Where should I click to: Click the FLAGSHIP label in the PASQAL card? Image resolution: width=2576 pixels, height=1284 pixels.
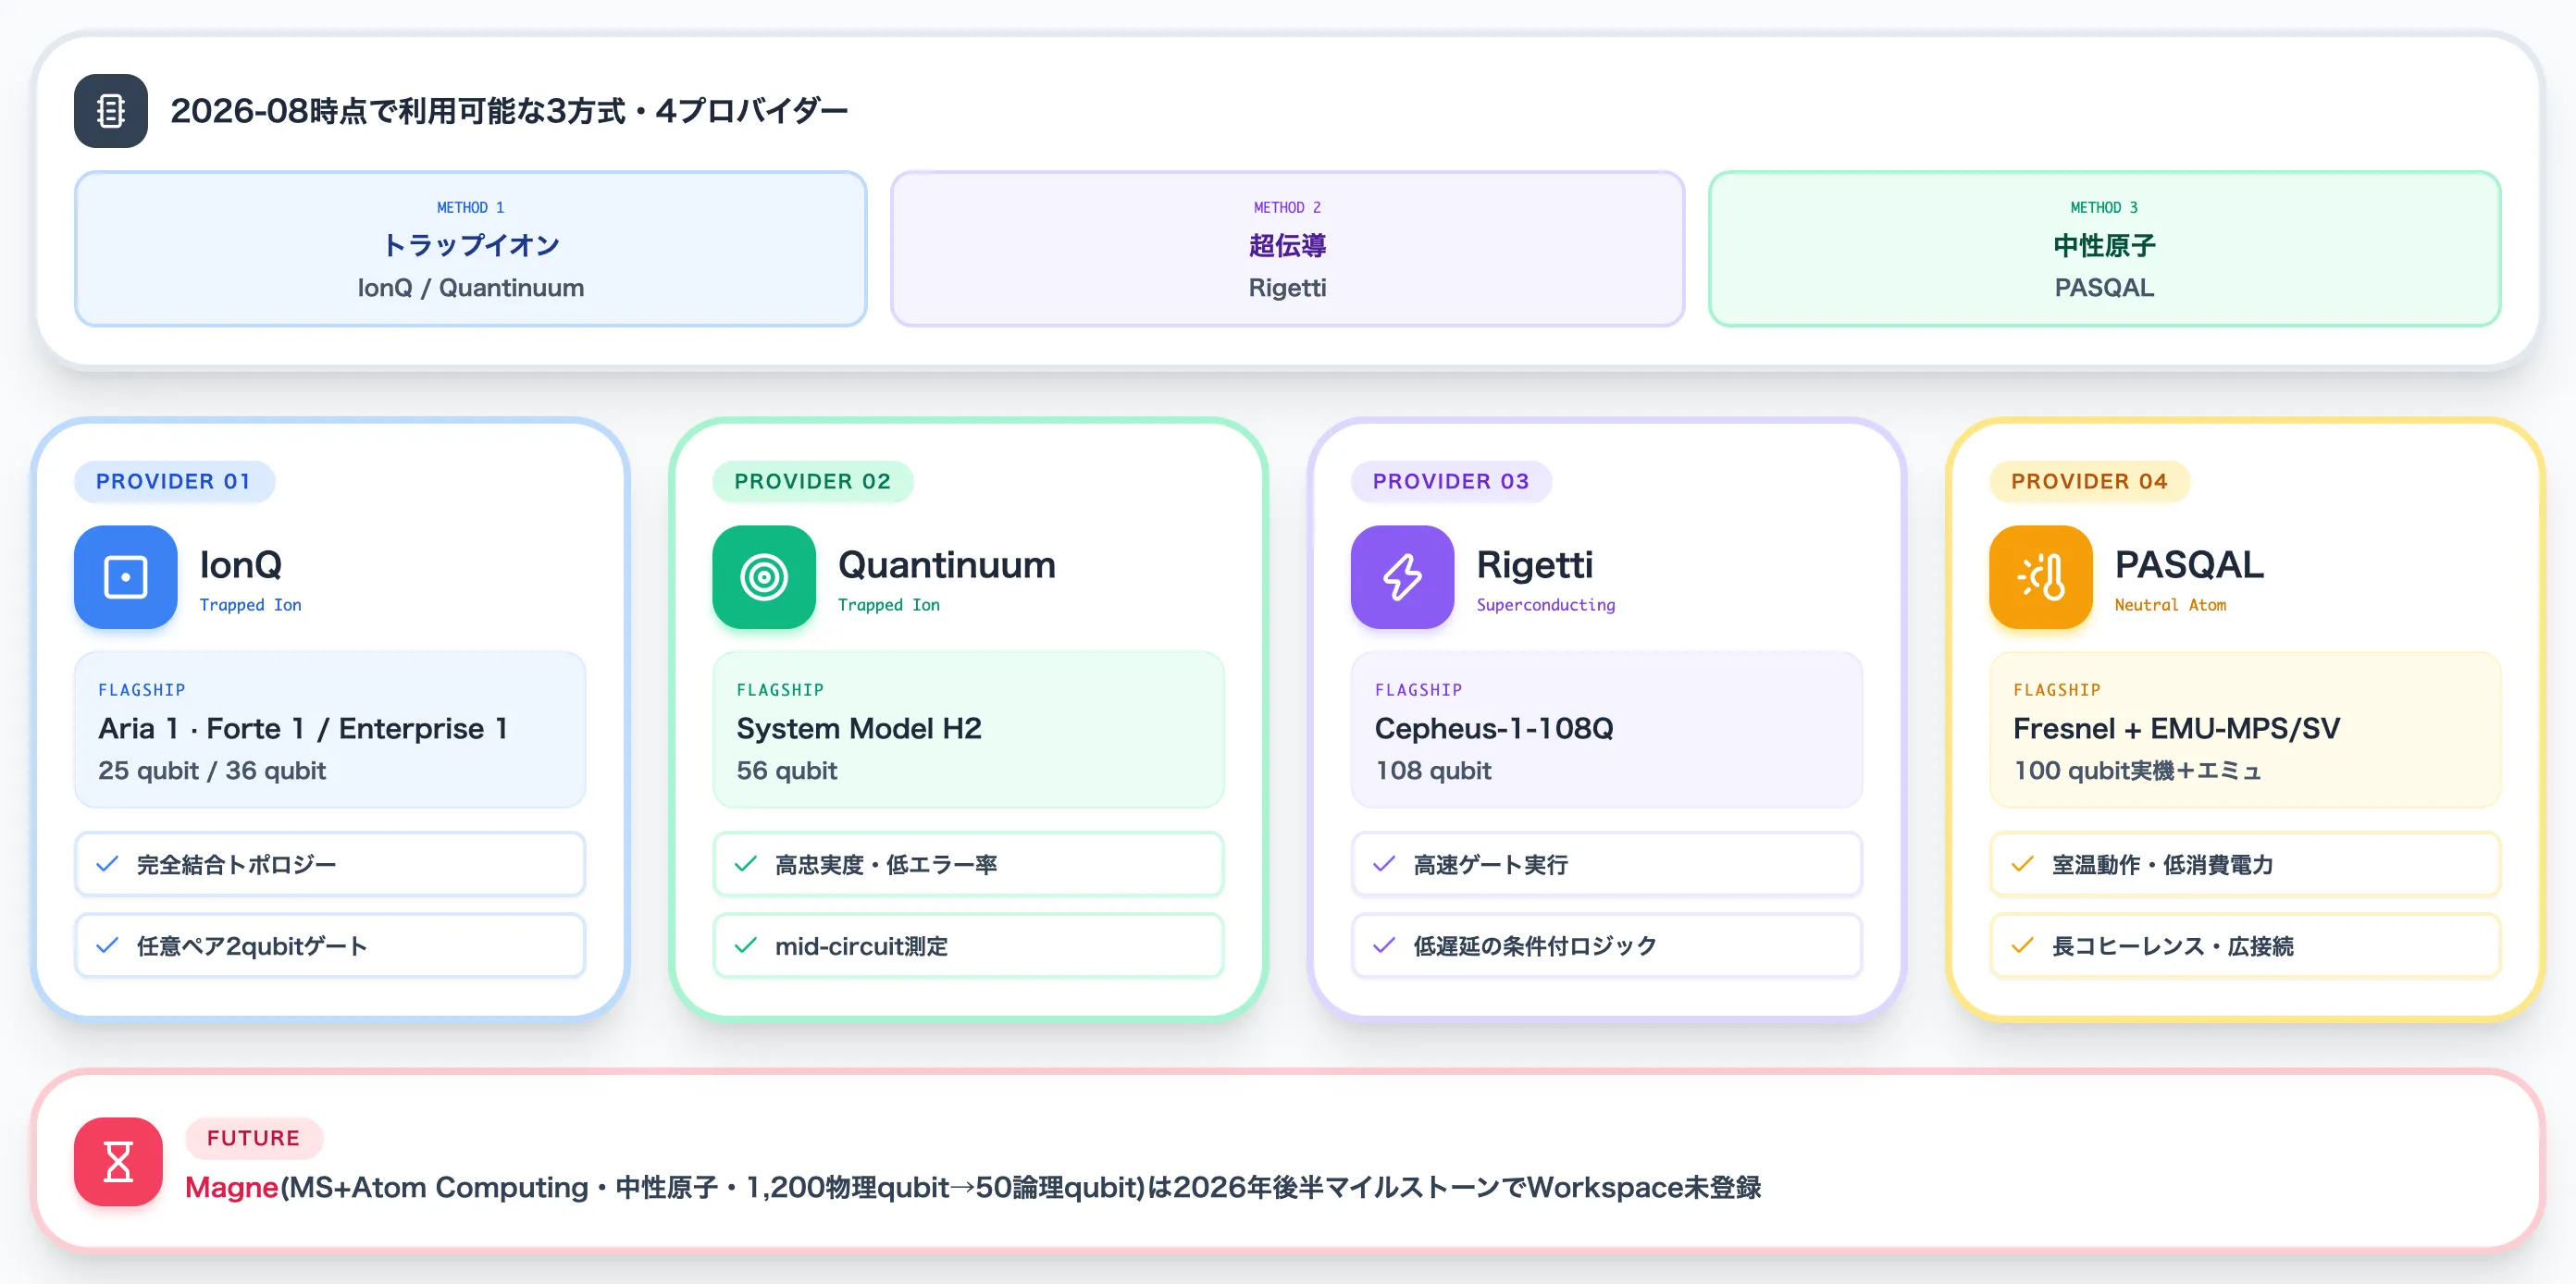coord(2057,690)
